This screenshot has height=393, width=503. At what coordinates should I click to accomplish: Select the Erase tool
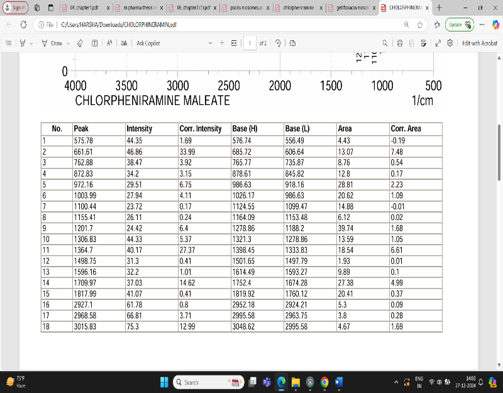coord(80,43)
